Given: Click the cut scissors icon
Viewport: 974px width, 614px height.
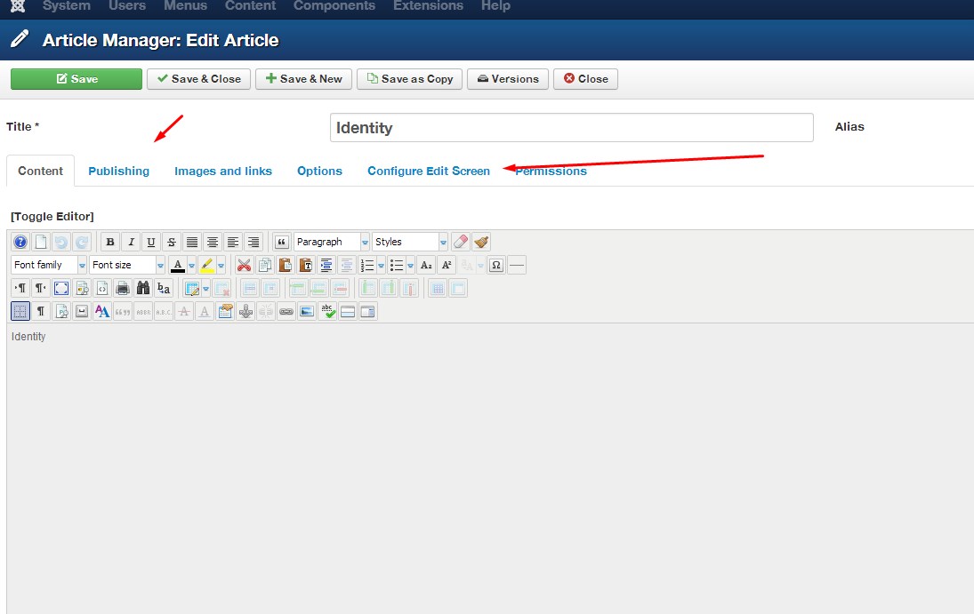Looking at the screenshot, I should click(x=244, y=264).
